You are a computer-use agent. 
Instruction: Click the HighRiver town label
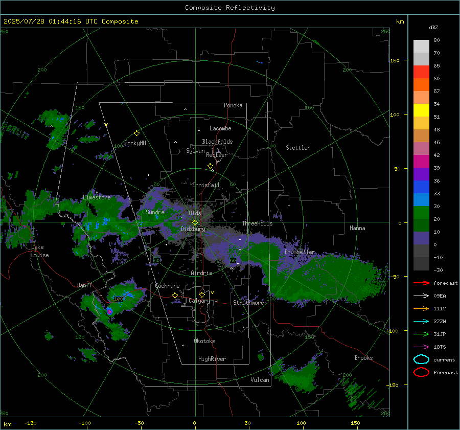pos(212,359)
